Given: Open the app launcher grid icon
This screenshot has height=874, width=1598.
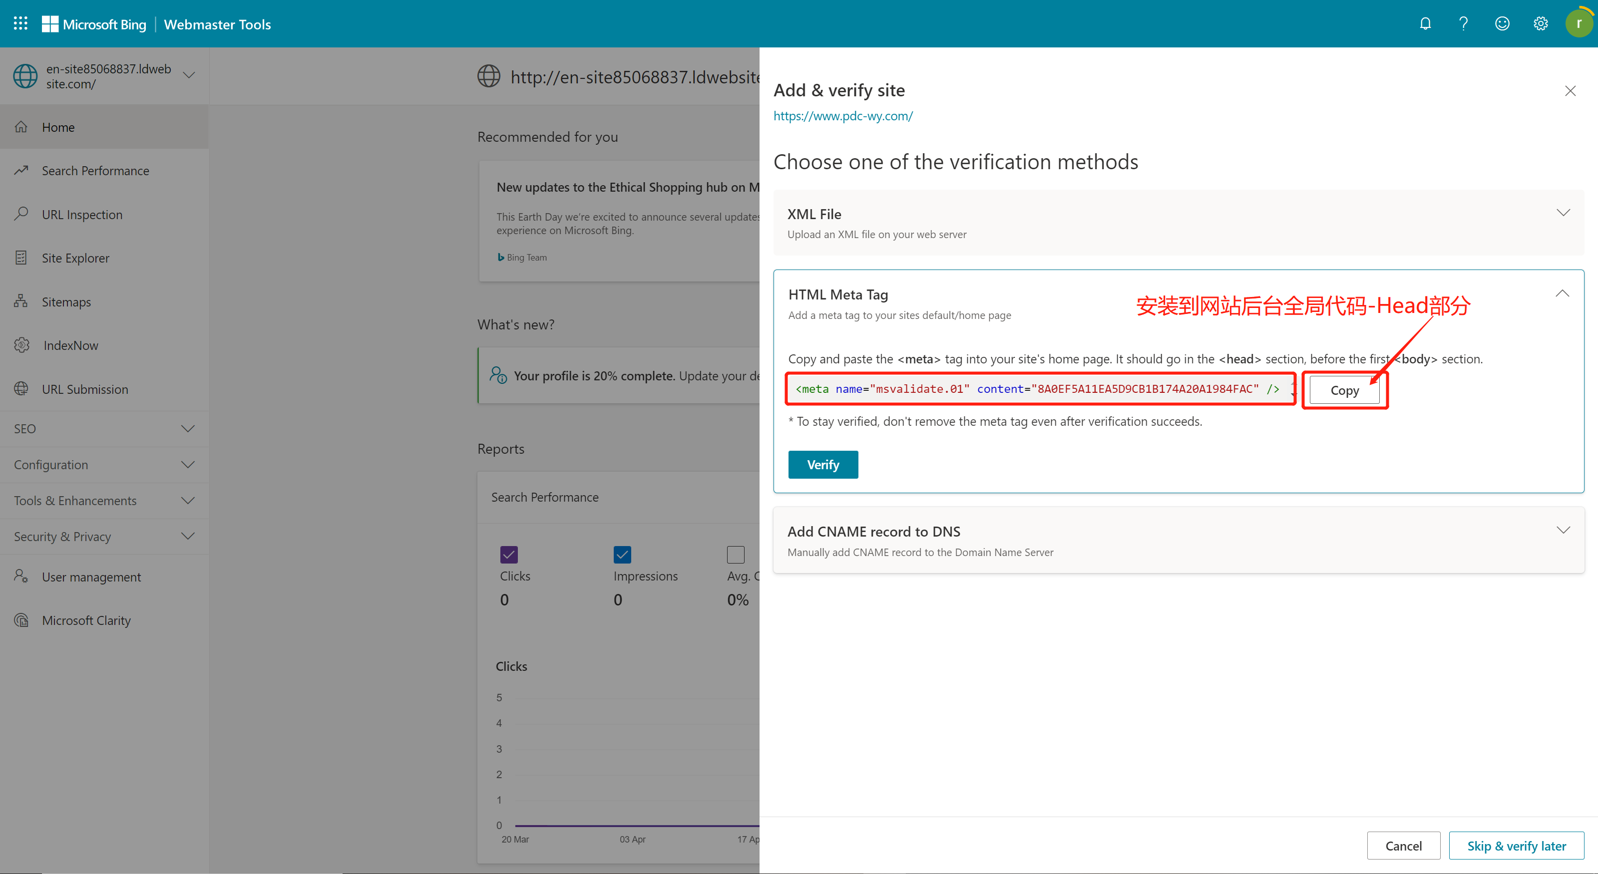Looking at the screenshot, I should 20,23.
